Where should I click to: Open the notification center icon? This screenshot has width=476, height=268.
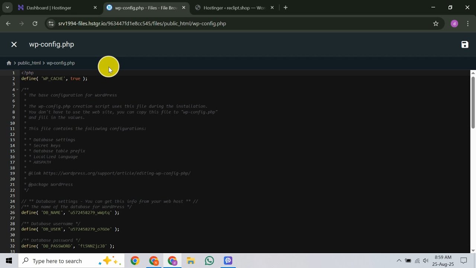464,261
